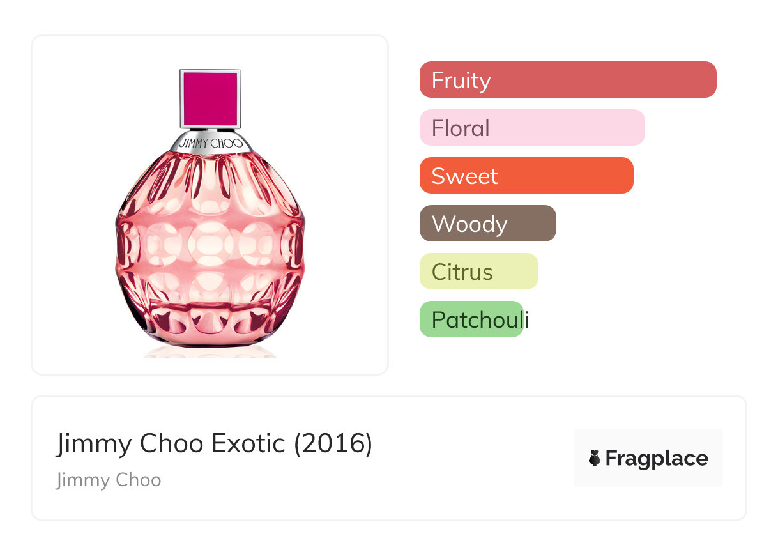Click the Fragplace wordmark text
Screen dimensions: 778x552
(657, 458)
